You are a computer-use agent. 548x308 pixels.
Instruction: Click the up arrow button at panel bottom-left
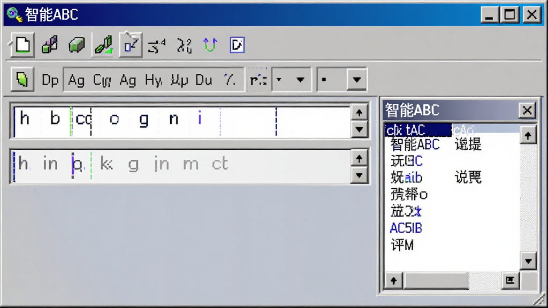(x=394, y=280)
